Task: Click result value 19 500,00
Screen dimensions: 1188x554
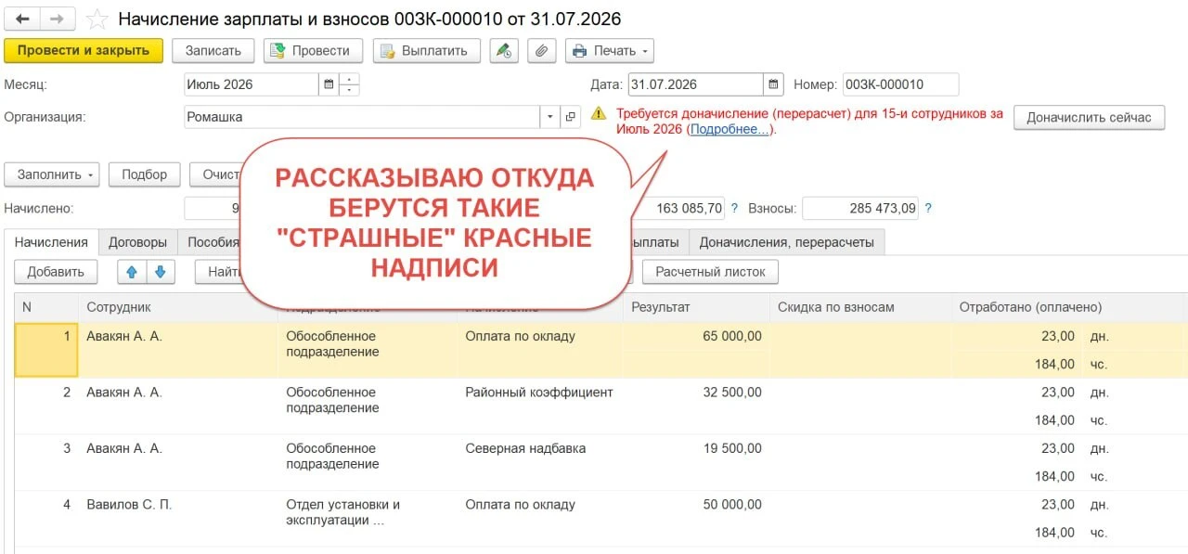Action: coord(732,448)
